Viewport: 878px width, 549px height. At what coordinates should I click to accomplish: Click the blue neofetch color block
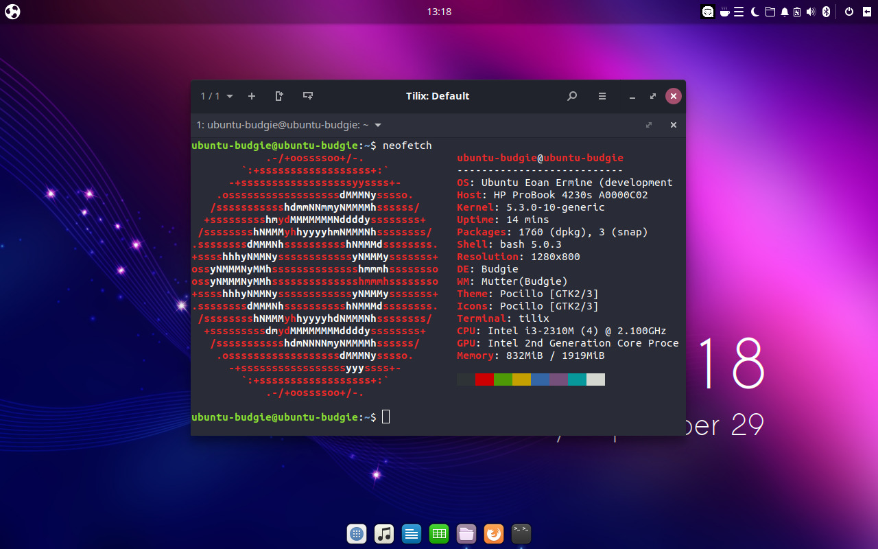coord(540,379)
